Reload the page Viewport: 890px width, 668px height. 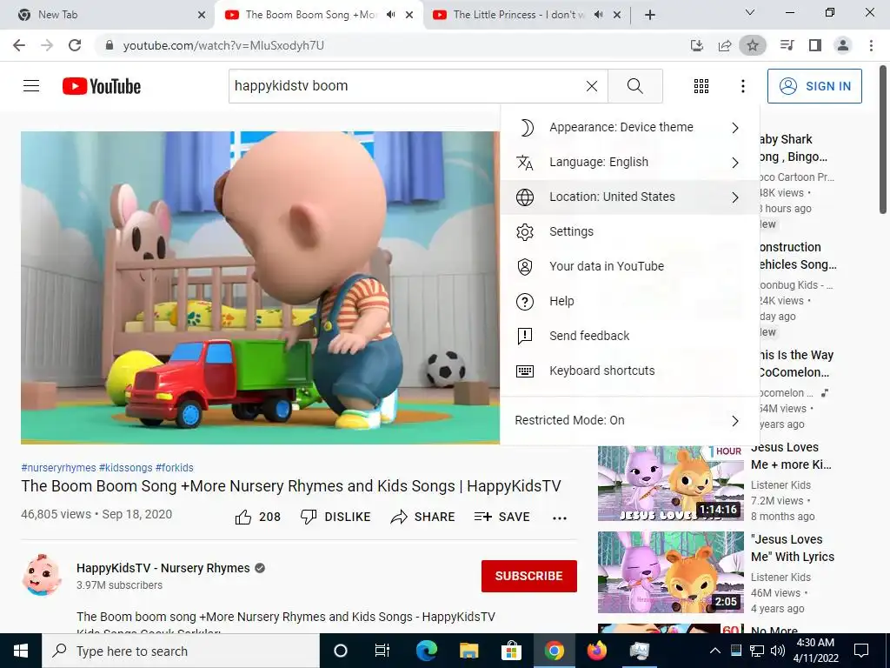(x=75, y=45)
